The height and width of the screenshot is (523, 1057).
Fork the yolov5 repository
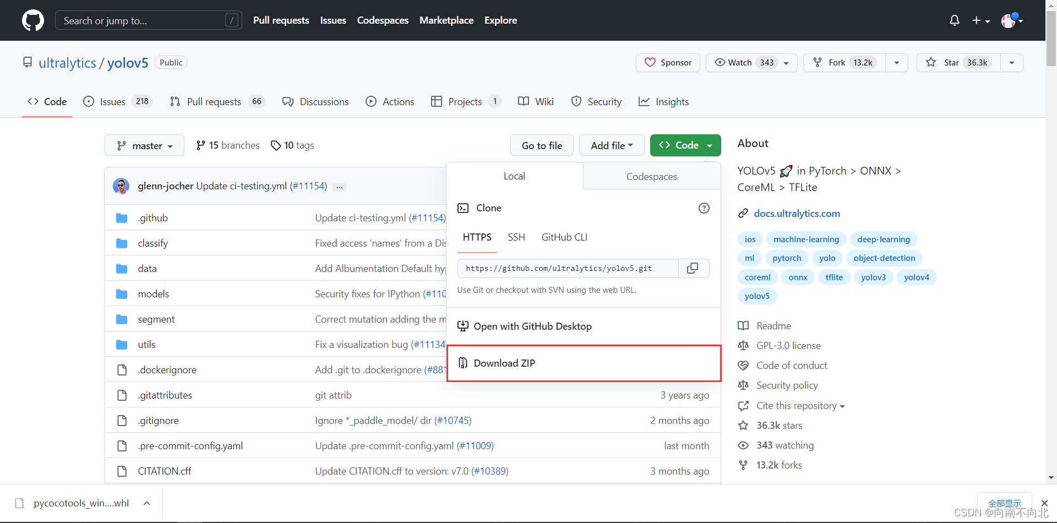tap(844, 63)
